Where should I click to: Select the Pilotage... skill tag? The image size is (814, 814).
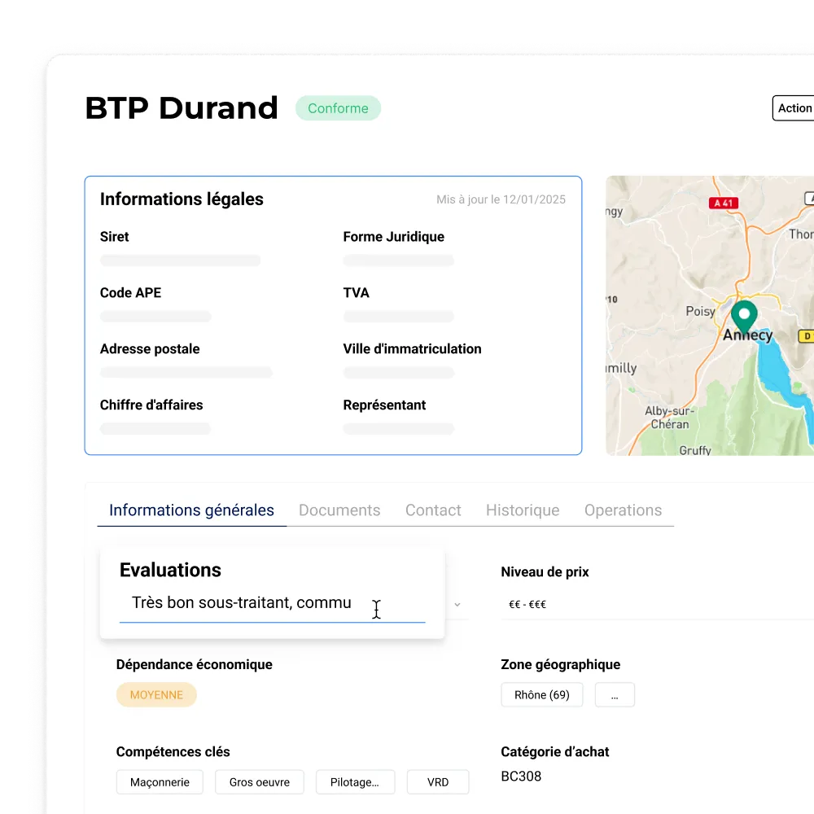pyautogui.click(x=355, y=781)
